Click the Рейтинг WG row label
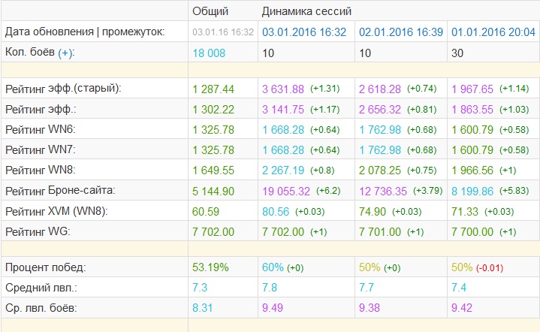This screenshot has height=332, width=540. pyautogui.click(x=38, y=231)
